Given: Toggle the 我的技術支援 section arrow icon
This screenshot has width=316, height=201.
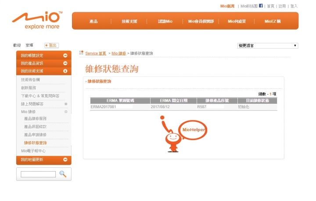Looking at the screenshot, I should pos(65,71).
